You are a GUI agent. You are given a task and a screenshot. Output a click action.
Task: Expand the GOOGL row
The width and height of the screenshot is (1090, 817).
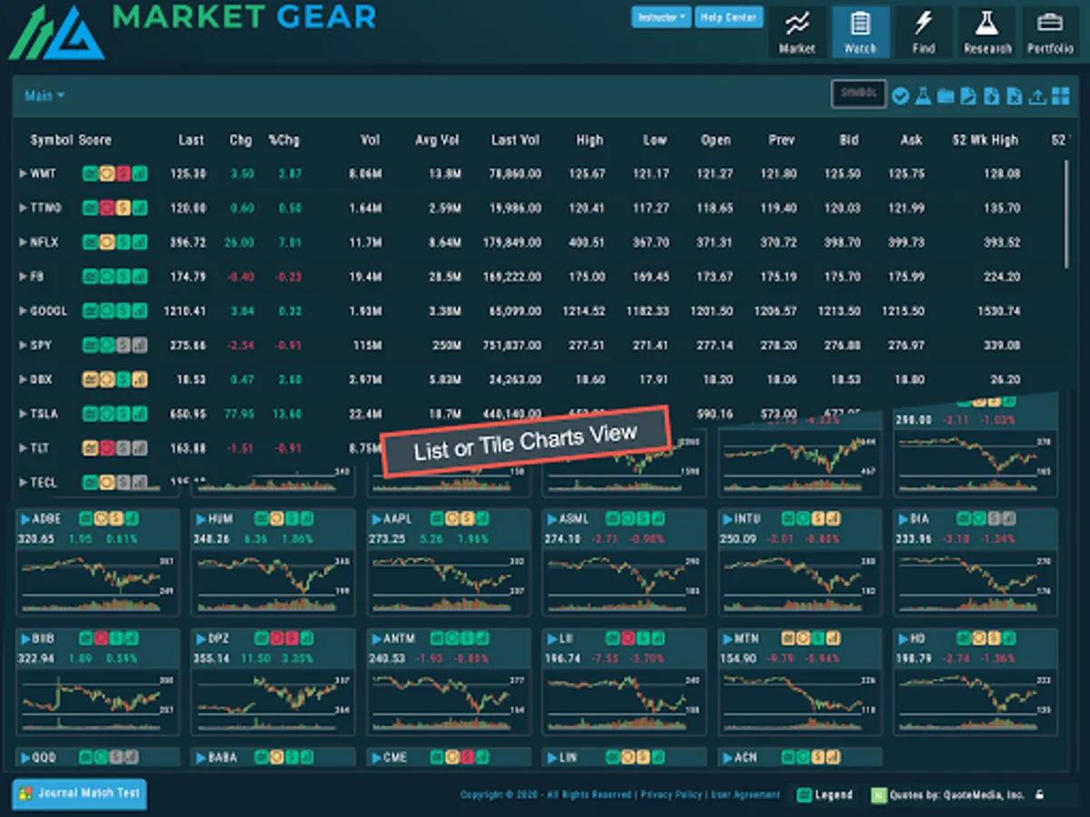[x=24, y=311]
